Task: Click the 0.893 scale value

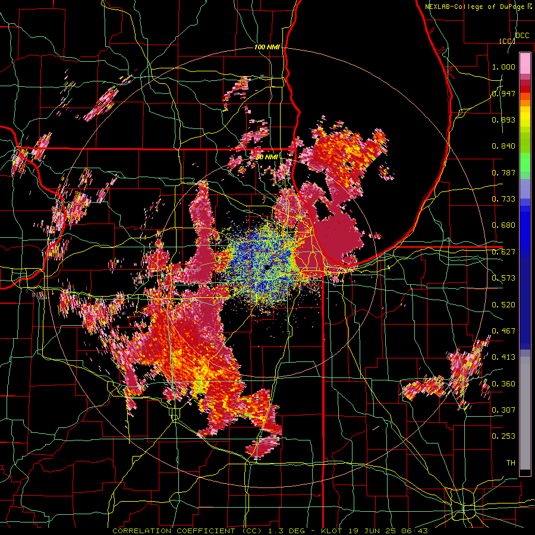Action: click(x=503, y=119)
